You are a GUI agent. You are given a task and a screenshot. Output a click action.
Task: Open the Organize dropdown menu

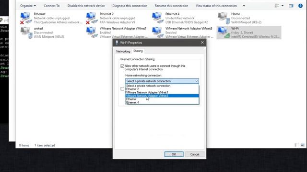(28, 6)
